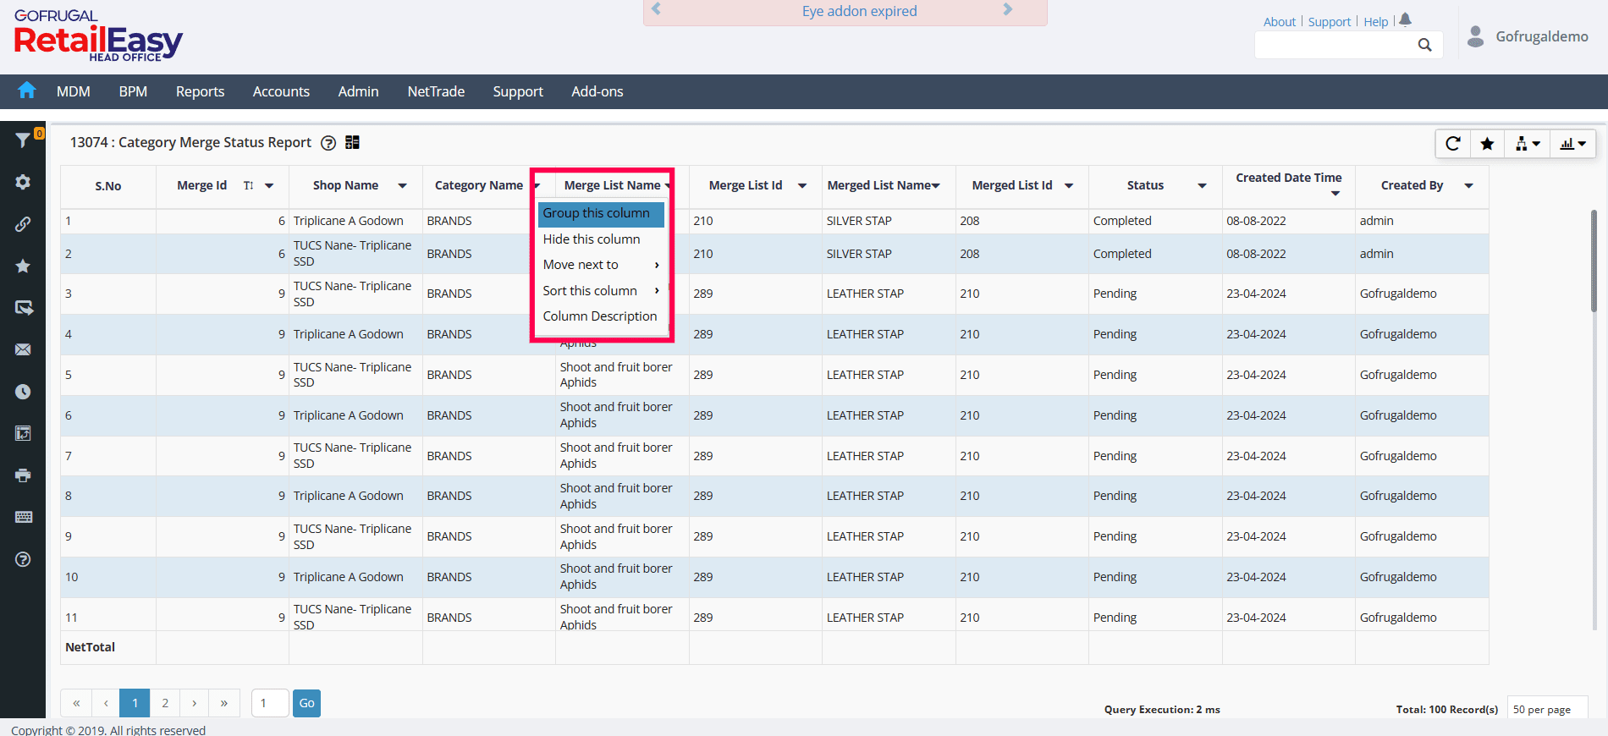The height and width of the screenshot is (736, 1608).
Task: Print the report using the printer icon
Action: [x=23, y=475]
